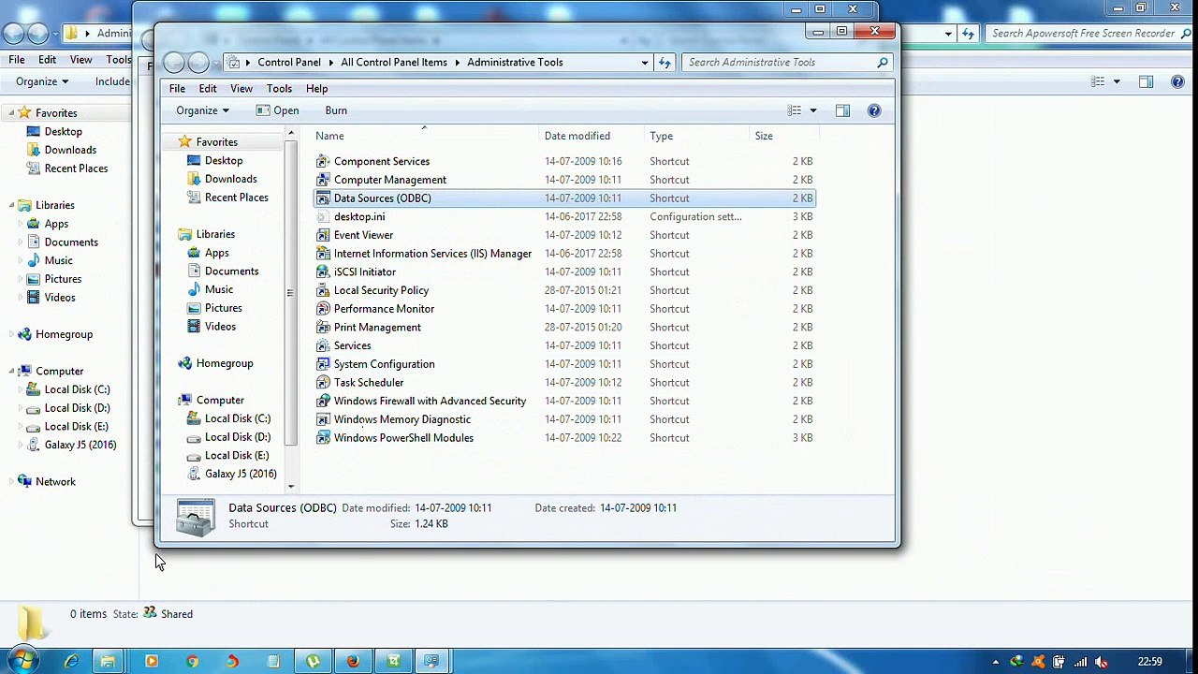Click the search magnifier icon in Administrative Tools

tap(882, 63)
